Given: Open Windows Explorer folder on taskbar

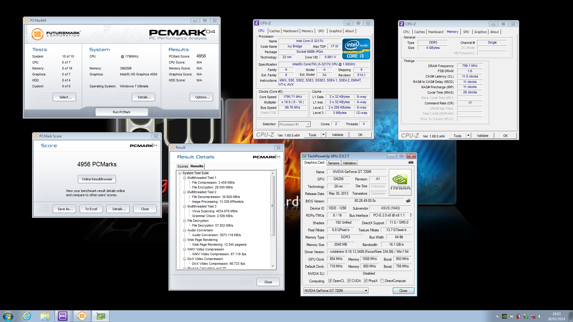Looking at the screenshot, I should coord(45,316).
